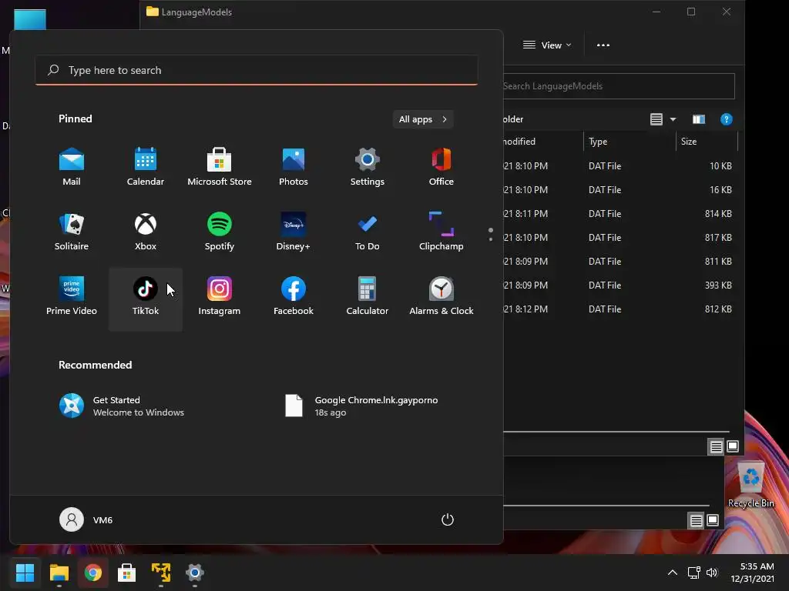Open the volume control in system tray
This screenshot has height=591, width=789.
(x=711, y=573)
